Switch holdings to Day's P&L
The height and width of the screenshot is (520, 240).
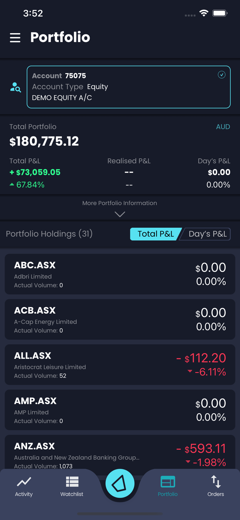point(207,234)
